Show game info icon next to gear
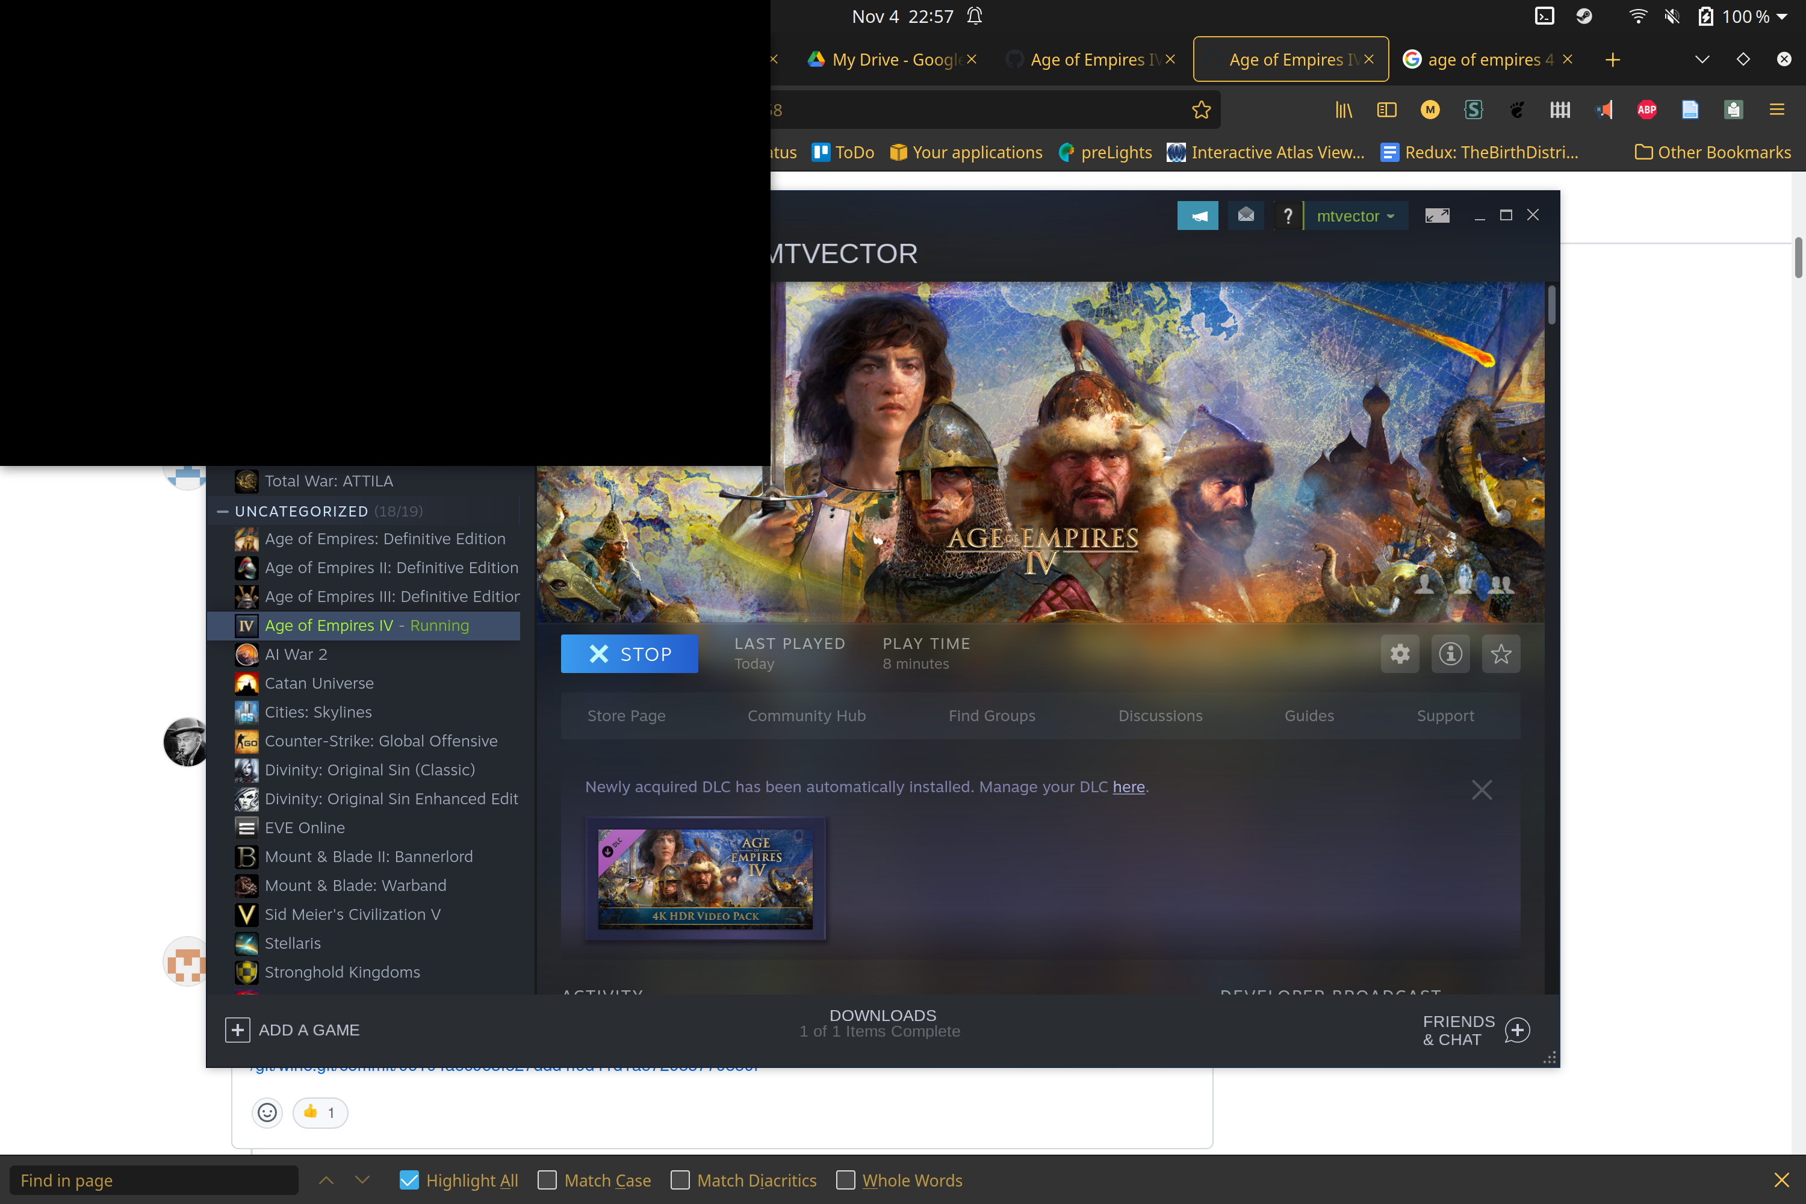The height and width of the screenshot is (1204, 1806). (1450, 654)
